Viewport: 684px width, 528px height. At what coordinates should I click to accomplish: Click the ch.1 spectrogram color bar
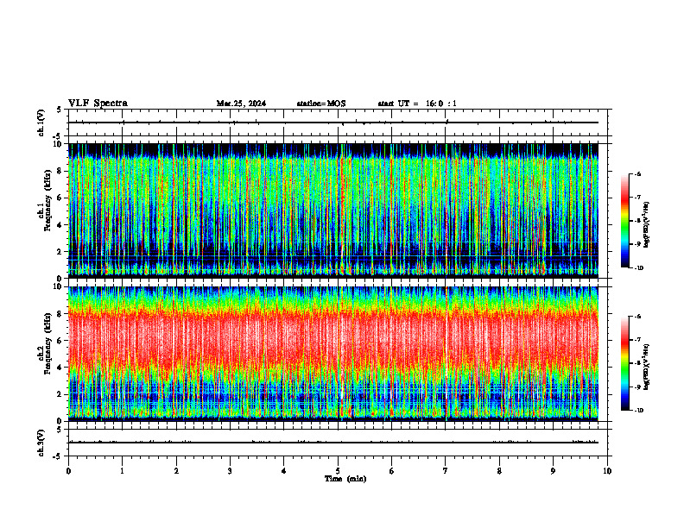(624, 221)
